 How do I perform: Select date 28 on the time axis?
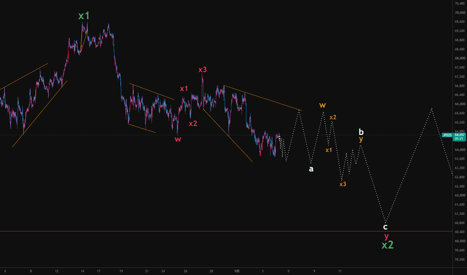211,271
